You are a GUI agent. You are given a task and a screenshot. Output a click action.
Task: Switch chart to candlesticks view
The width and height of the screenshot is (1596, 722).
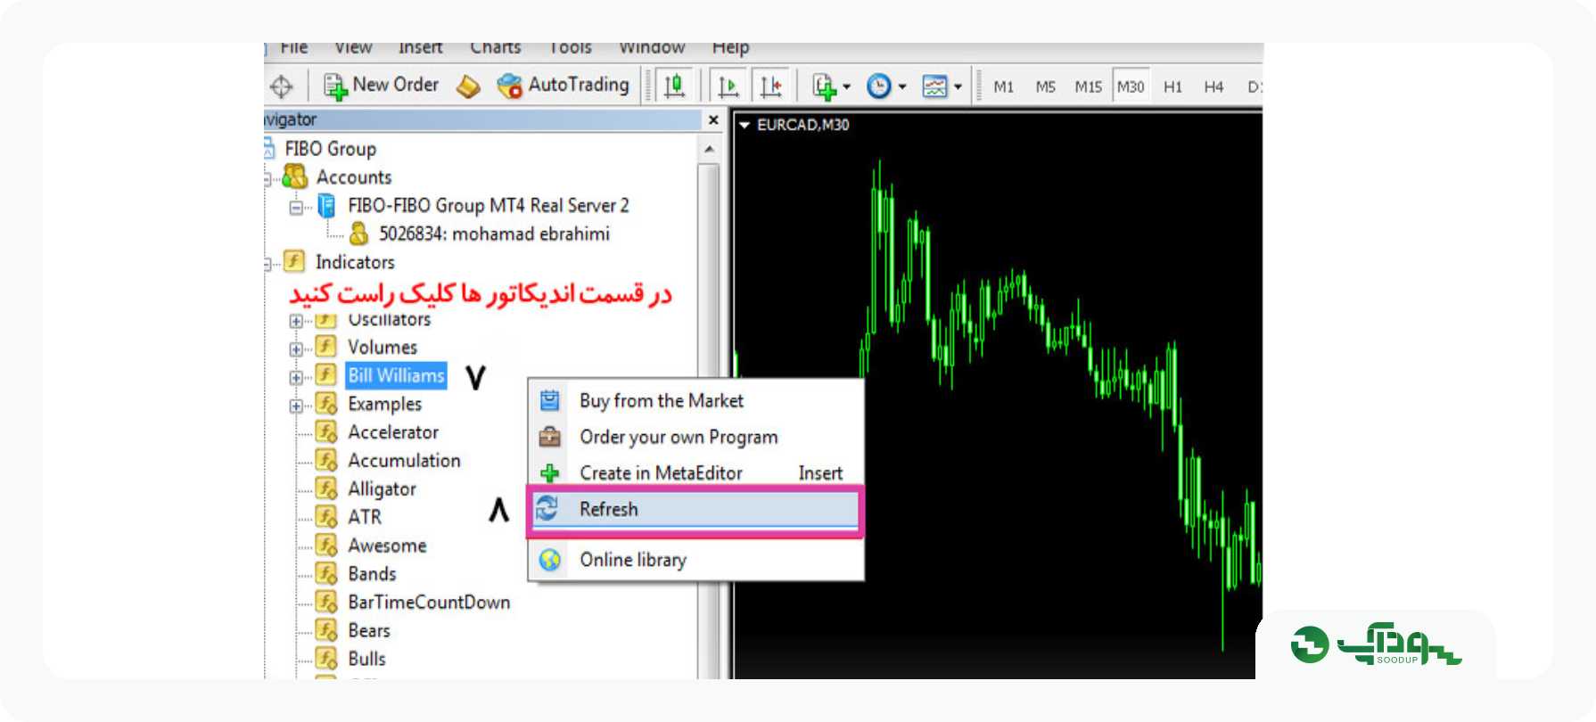click(675, 86)
